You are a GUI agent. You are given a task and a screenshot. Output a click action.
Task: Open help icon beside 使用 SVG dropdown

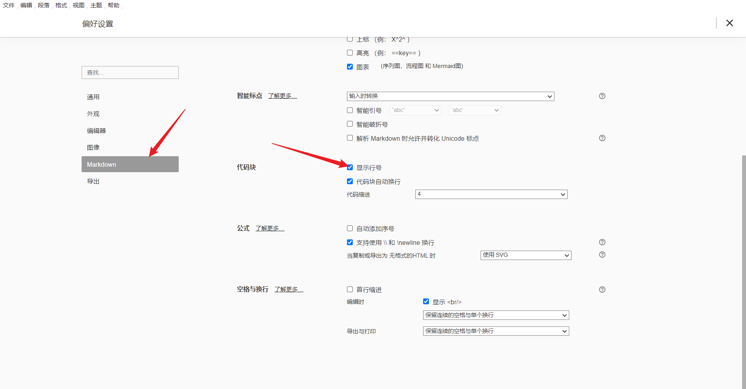(x=602, y=255)
